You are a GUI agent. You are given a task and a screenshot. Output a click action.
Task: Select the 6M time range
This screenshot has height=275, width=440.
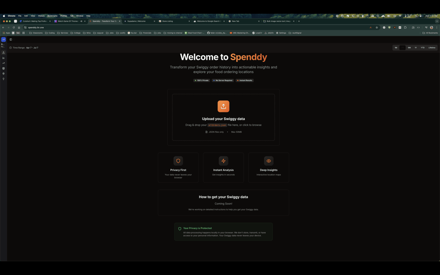click(409, 48)
